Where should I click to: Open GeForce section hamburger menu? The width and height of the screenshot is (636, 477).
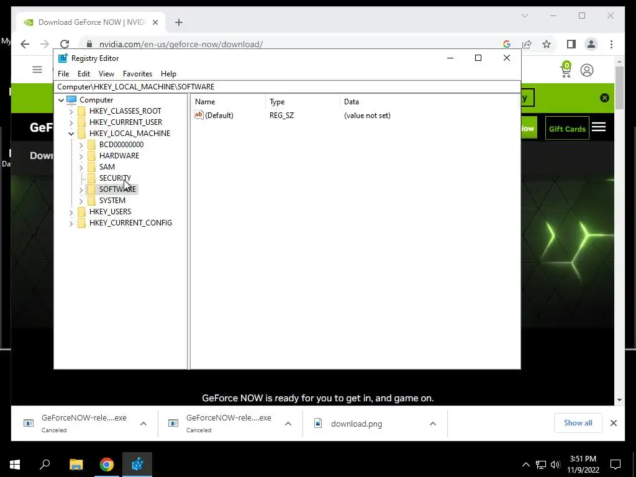(x=599, y=127)
